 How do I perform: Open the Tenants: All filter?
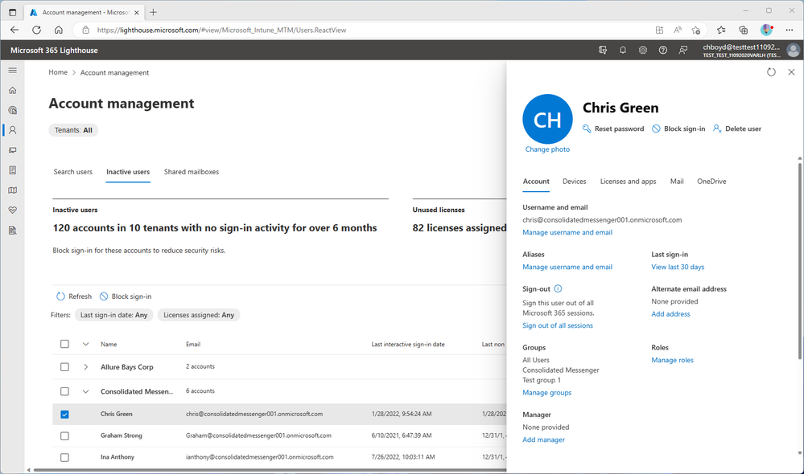tap(73, 130)
